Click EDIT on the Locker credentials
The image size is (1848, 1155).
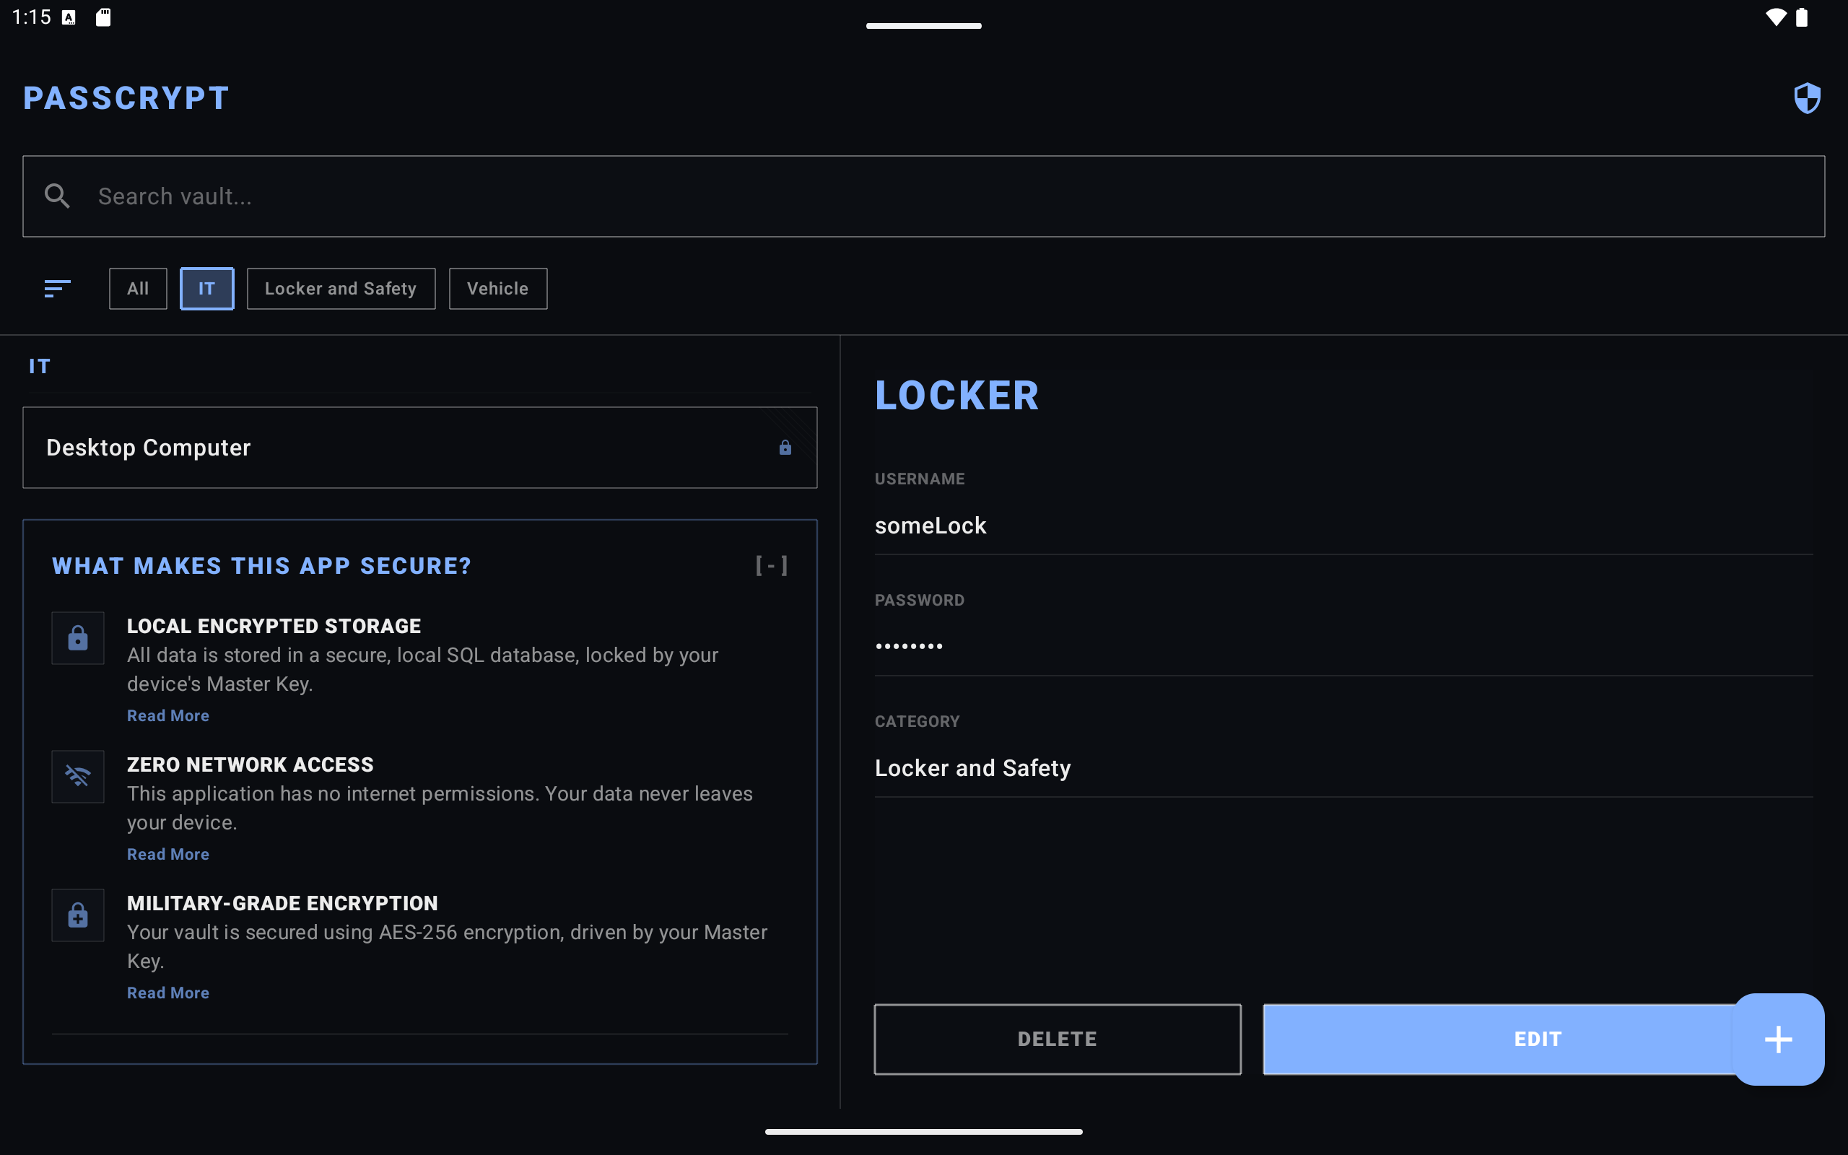[1537, 1038]
